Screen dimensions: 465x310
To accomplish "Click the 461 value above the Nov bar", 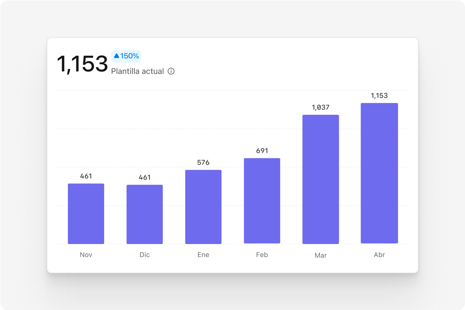I will click(x=86, y=176).
